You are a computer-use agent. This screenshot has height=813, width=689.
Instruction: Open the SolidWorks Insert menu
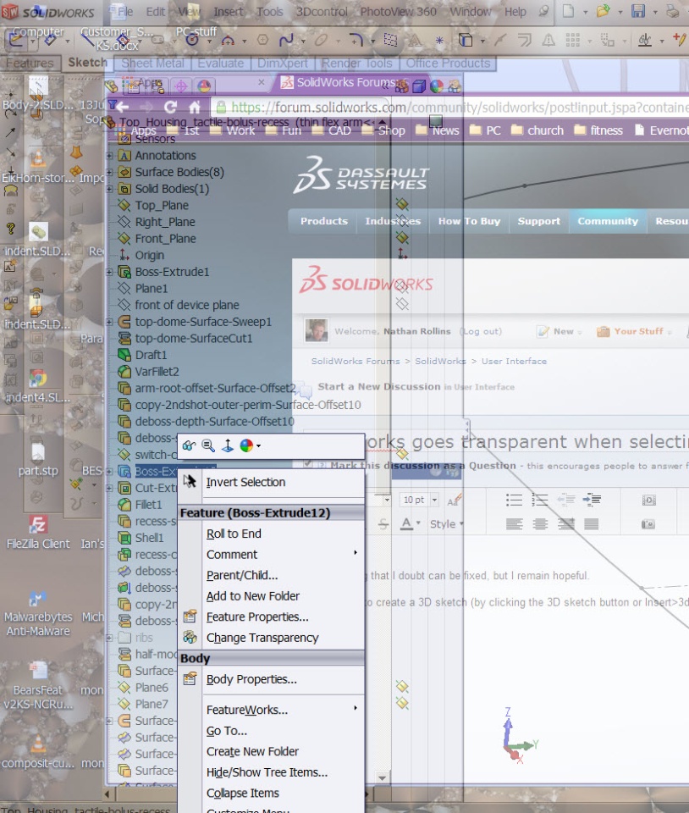[x=228, y=11]
